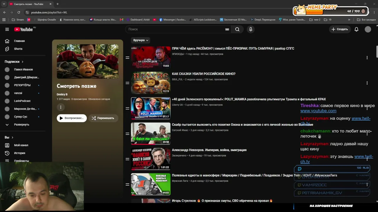Image resolution: width=378 pixels, height=212 pixels.
Task: Open the LarinPodcast subscription channel
Action: [x=23, y=101]
